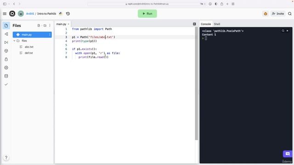Open def.txt from the file tree
This screenshot has width=294, height=165.
tap(28, 53)
